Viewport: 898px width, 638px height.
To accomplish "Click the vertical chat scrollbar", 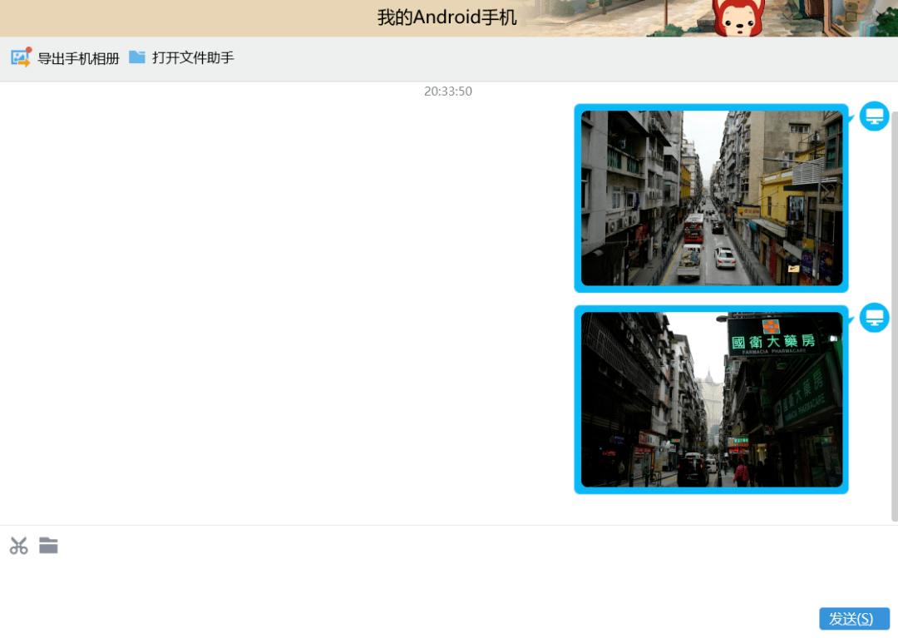I will pyautogui.click(x=894, y=315).
